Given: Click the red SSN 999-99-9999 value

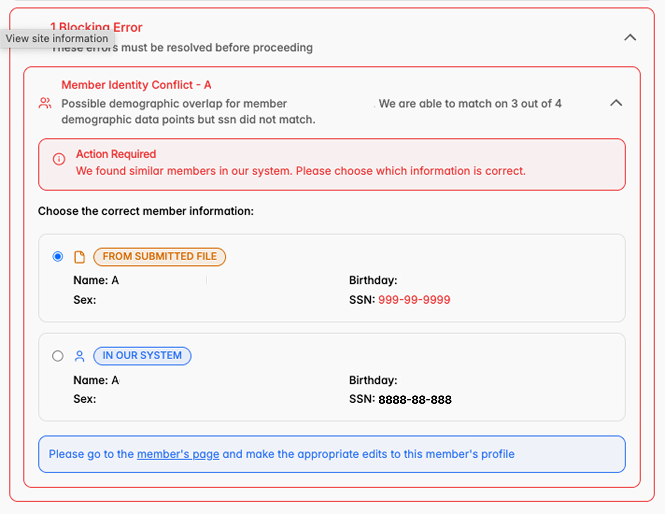Looking at the screenshot, I should tap(414, 300).
